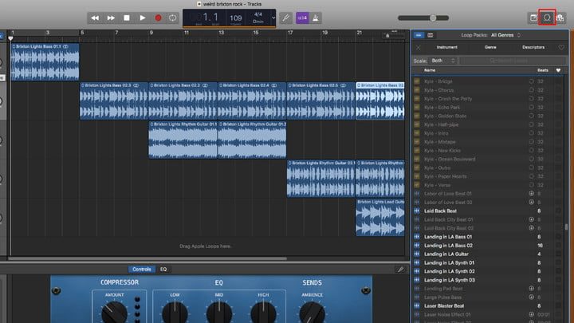The image size is (574, 323).
Task: Open the Scale Both dropdown
Action: coord(442,61)
